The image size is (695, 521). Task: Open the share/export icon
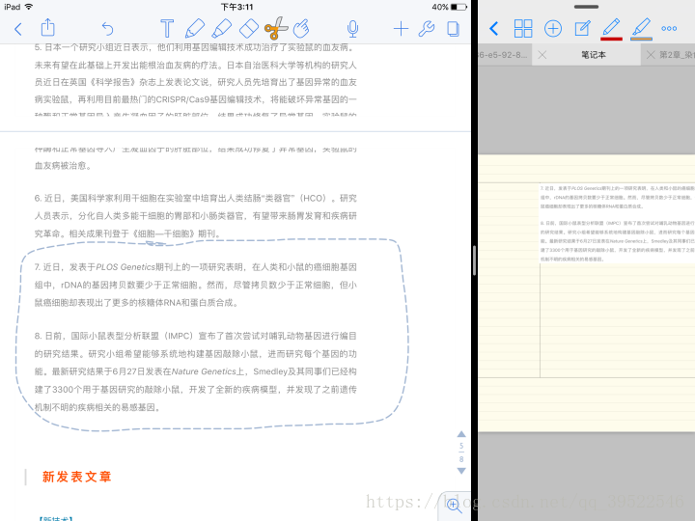coord(48,28)
